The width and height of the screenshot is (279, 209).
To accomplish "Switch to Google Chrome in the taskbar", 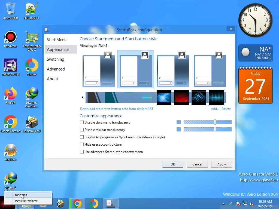I will click(x=77, y=204).
